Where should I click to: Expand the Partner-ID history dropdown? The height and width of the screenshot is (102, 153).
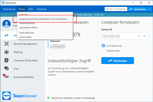tap(145, 36)
